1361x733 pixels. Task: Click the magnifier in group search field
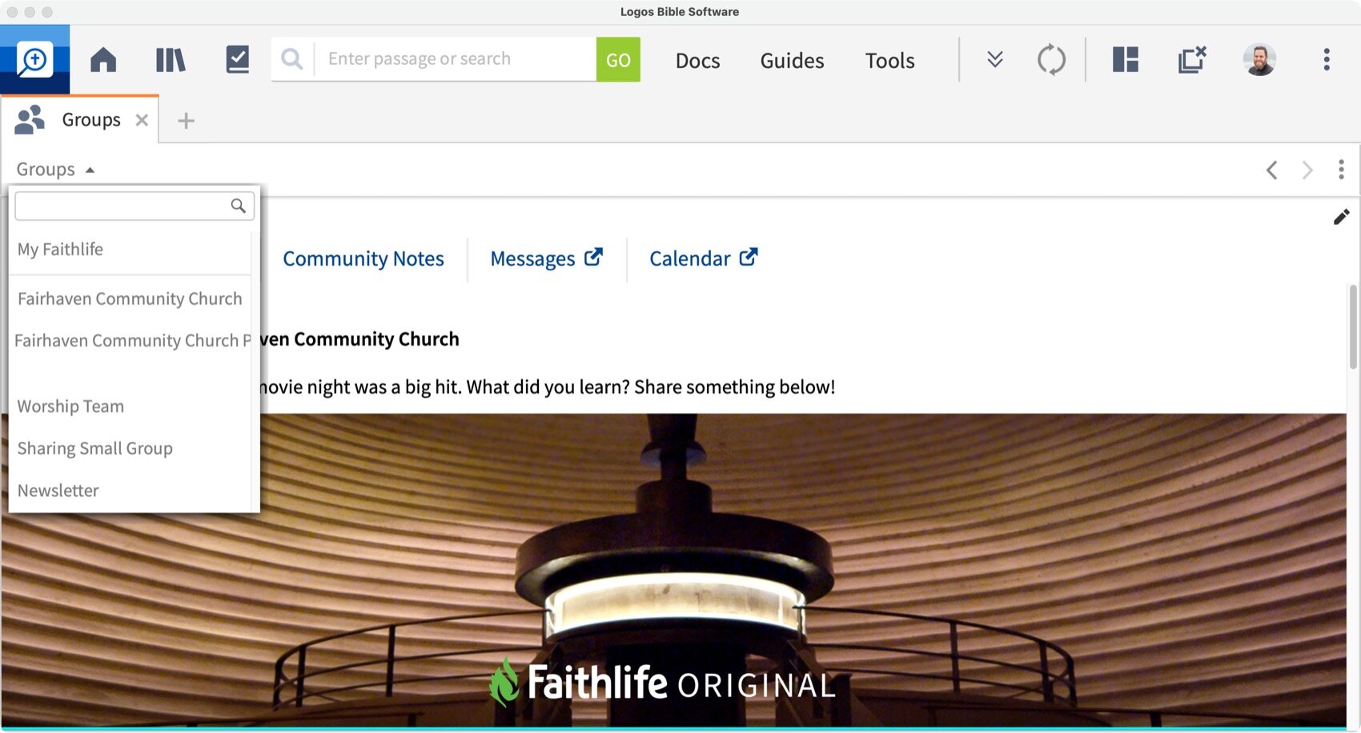pos(238,206)
